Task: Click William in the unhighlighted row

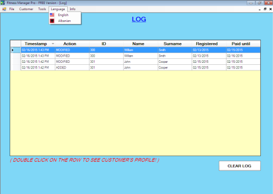Action: coord(141,56)
